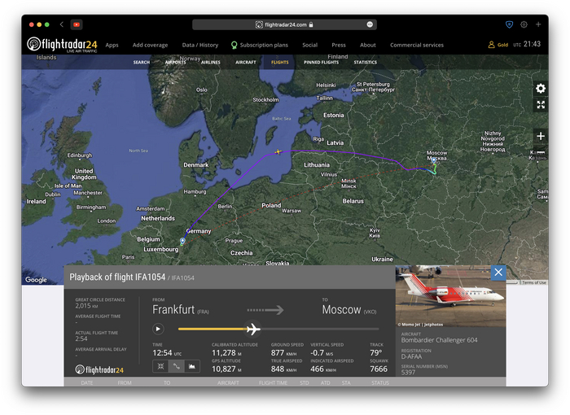Zoom in the map with plus button
This screenshot has height=415, width=570.
point(541,136)
